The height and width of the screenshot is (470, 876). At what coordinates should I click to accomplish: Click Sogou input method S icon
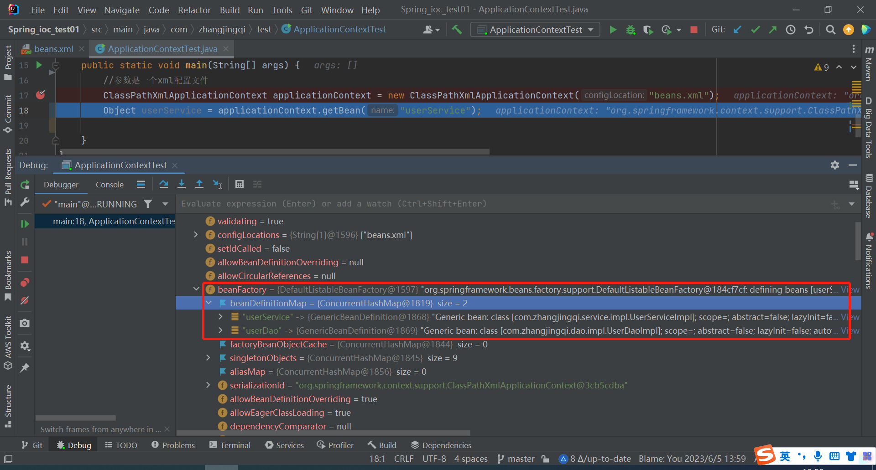[765, 455]
